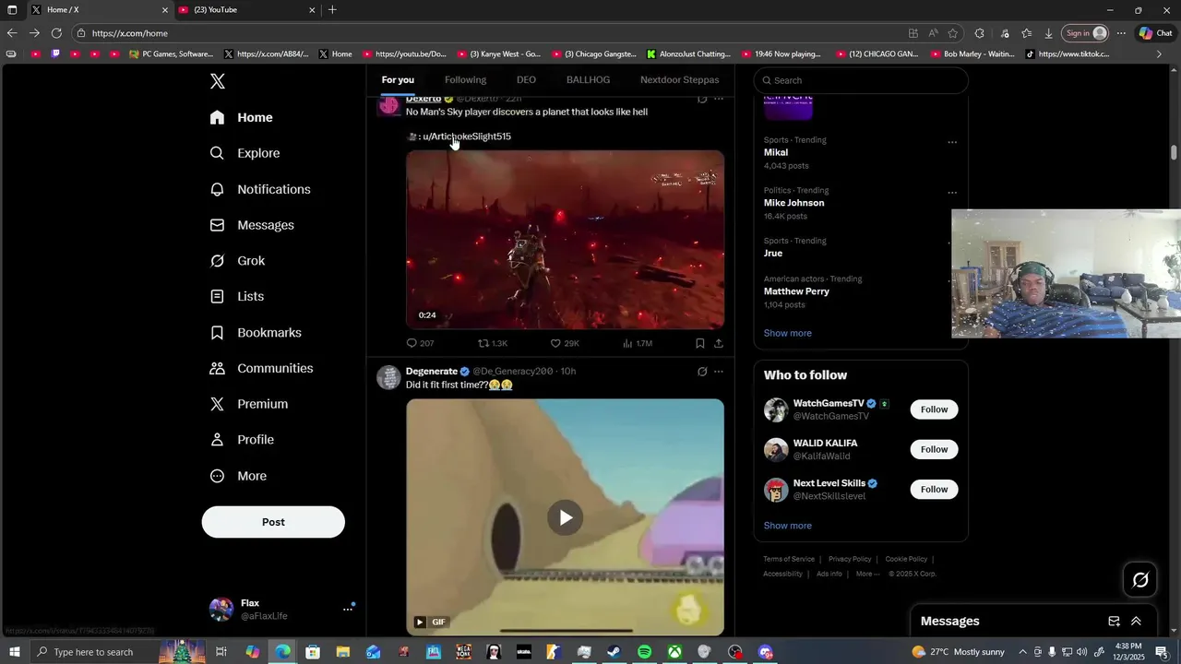Open options for Mike Johnson trend
Screen dimensions: 1181x664
pos(952,193)
